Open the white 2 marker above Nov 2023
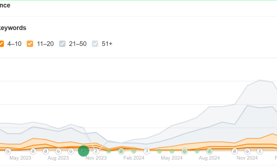This screenshot has width=277, height=166. point(96,151)
